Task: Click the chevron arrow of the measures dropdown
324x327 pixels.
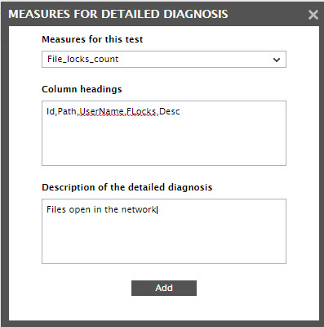Action: point(277,60)
